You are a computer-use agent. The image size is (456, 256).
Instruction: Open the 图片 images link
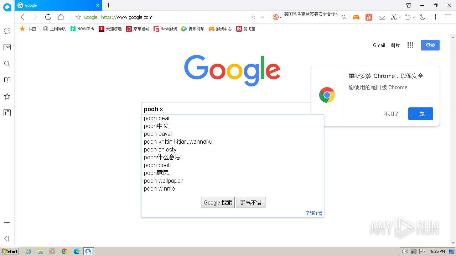tap(395, 45)
